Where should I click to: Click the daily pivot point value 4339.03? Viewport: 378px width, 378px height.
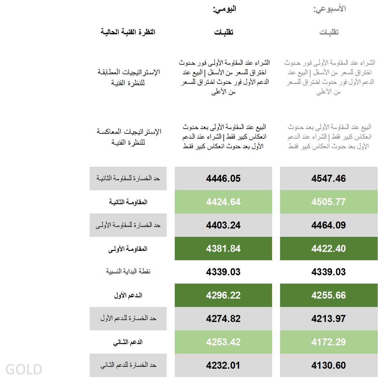[x=223, y=272]
